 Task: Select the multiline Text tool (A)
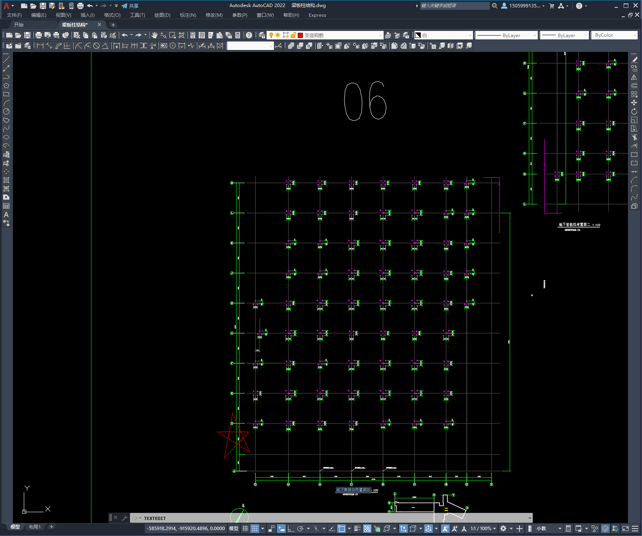pyautogui.click(x=6, y=214)
